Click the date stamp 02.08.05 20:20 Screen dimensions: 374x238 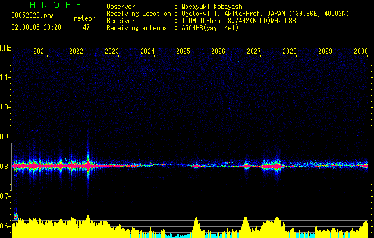tap(36, 27)
